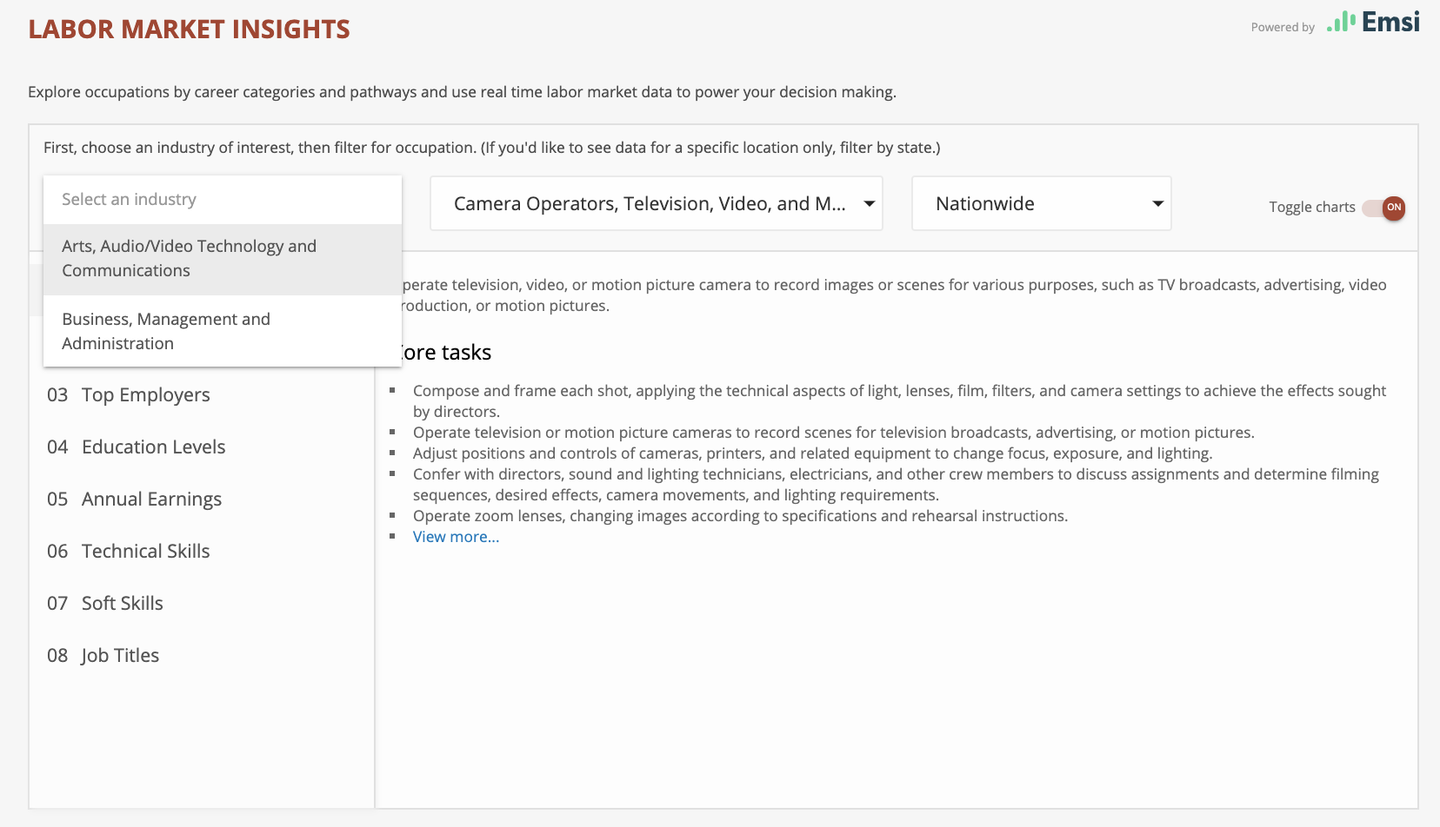Image resolution: width=1440 pixels, height=827 pixels.
Task: Click the View more... link
Action: [456, 537]
